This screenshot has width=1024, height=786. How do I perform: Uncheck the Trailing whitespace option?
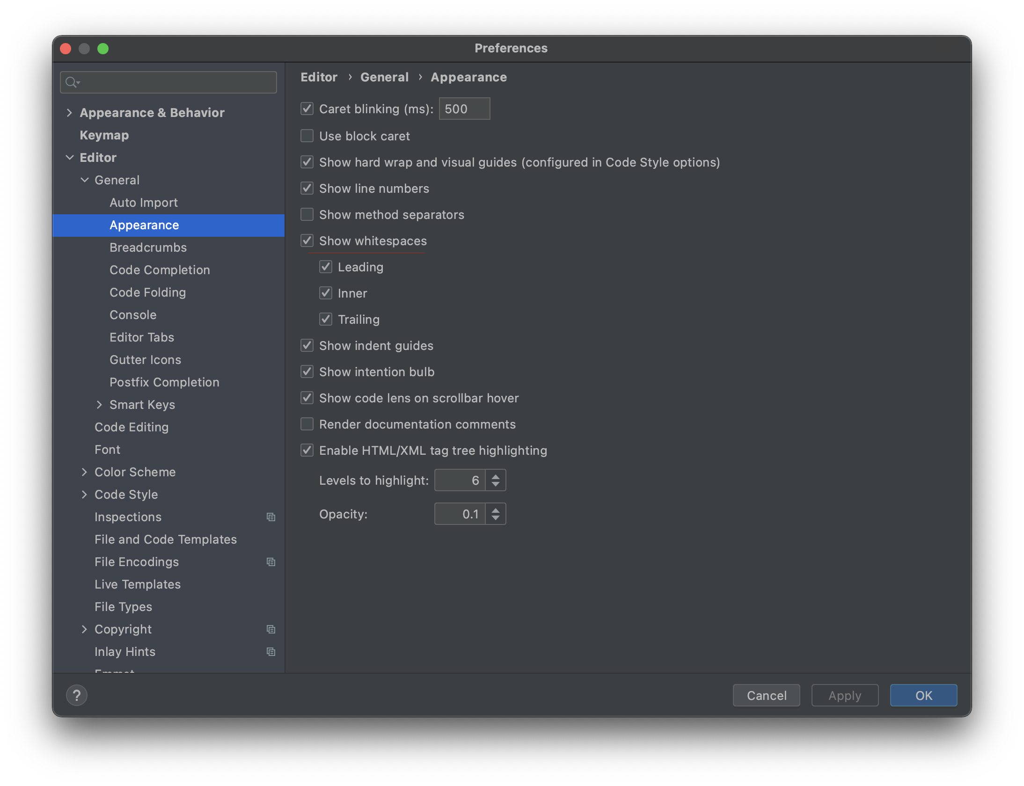point(326,319)
